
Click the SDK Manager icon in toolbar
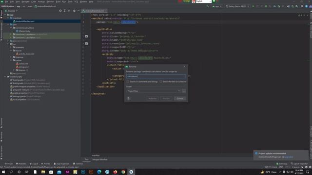(x=297, y=6)
